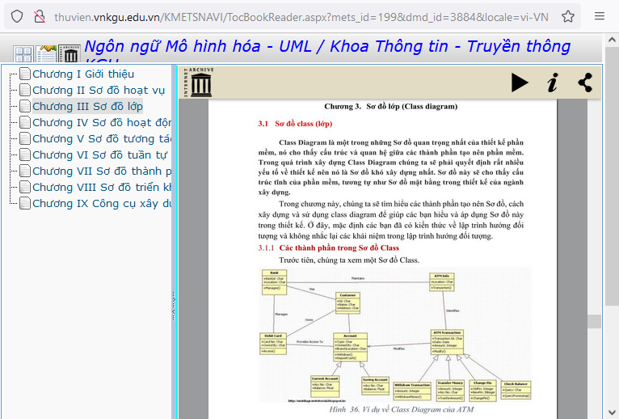Click the book title link in header
Viewport: 619px width, 419px height.
coord(326,47)
